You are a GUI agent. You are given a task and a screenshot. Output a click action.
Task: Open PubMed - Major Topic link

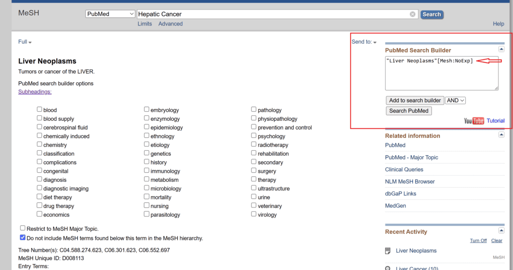click(x=412, y=157)
